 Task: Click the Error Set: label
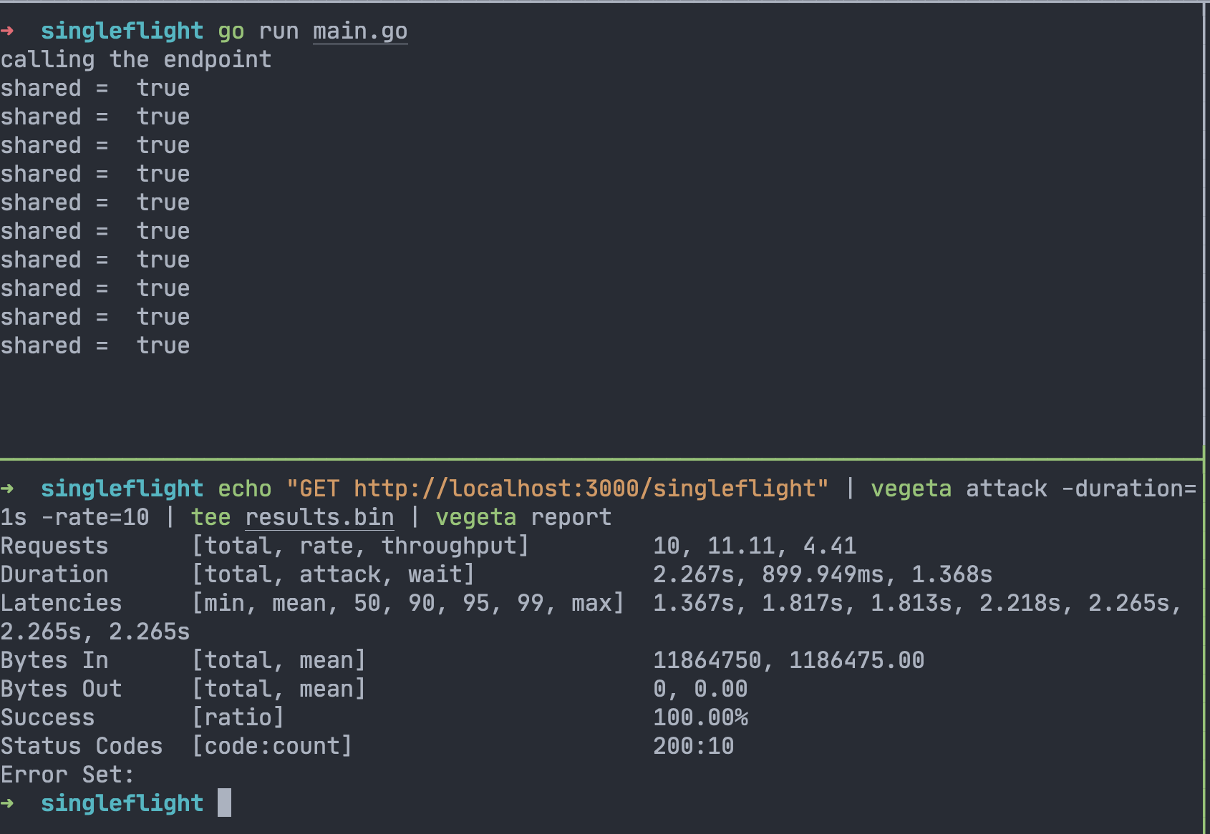(67, 775)
